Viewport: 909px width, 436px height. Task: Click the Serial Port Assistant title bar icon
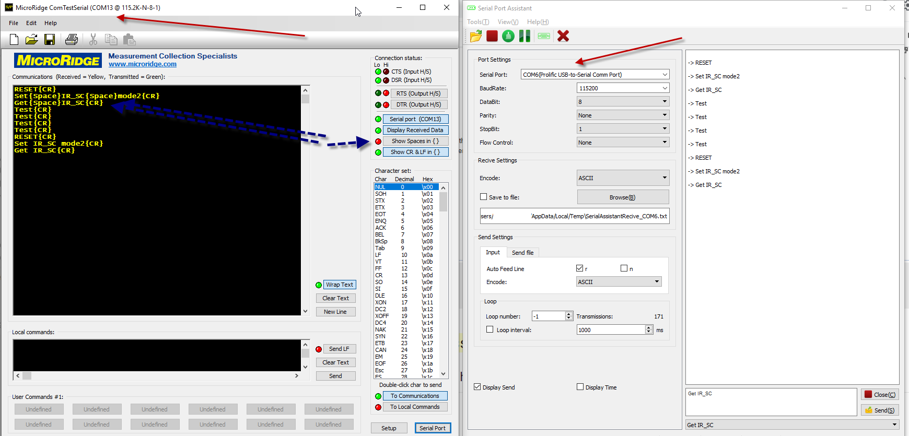point(471,8)
